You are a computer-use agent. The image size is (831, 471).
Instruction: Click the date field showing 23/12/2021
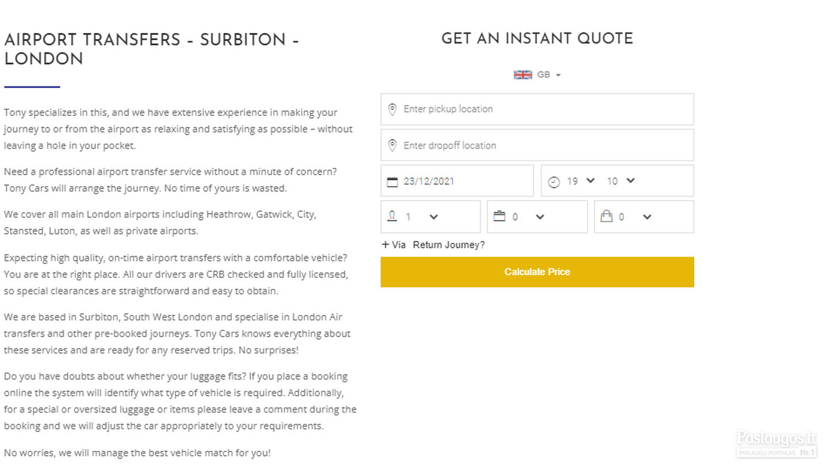457,181
